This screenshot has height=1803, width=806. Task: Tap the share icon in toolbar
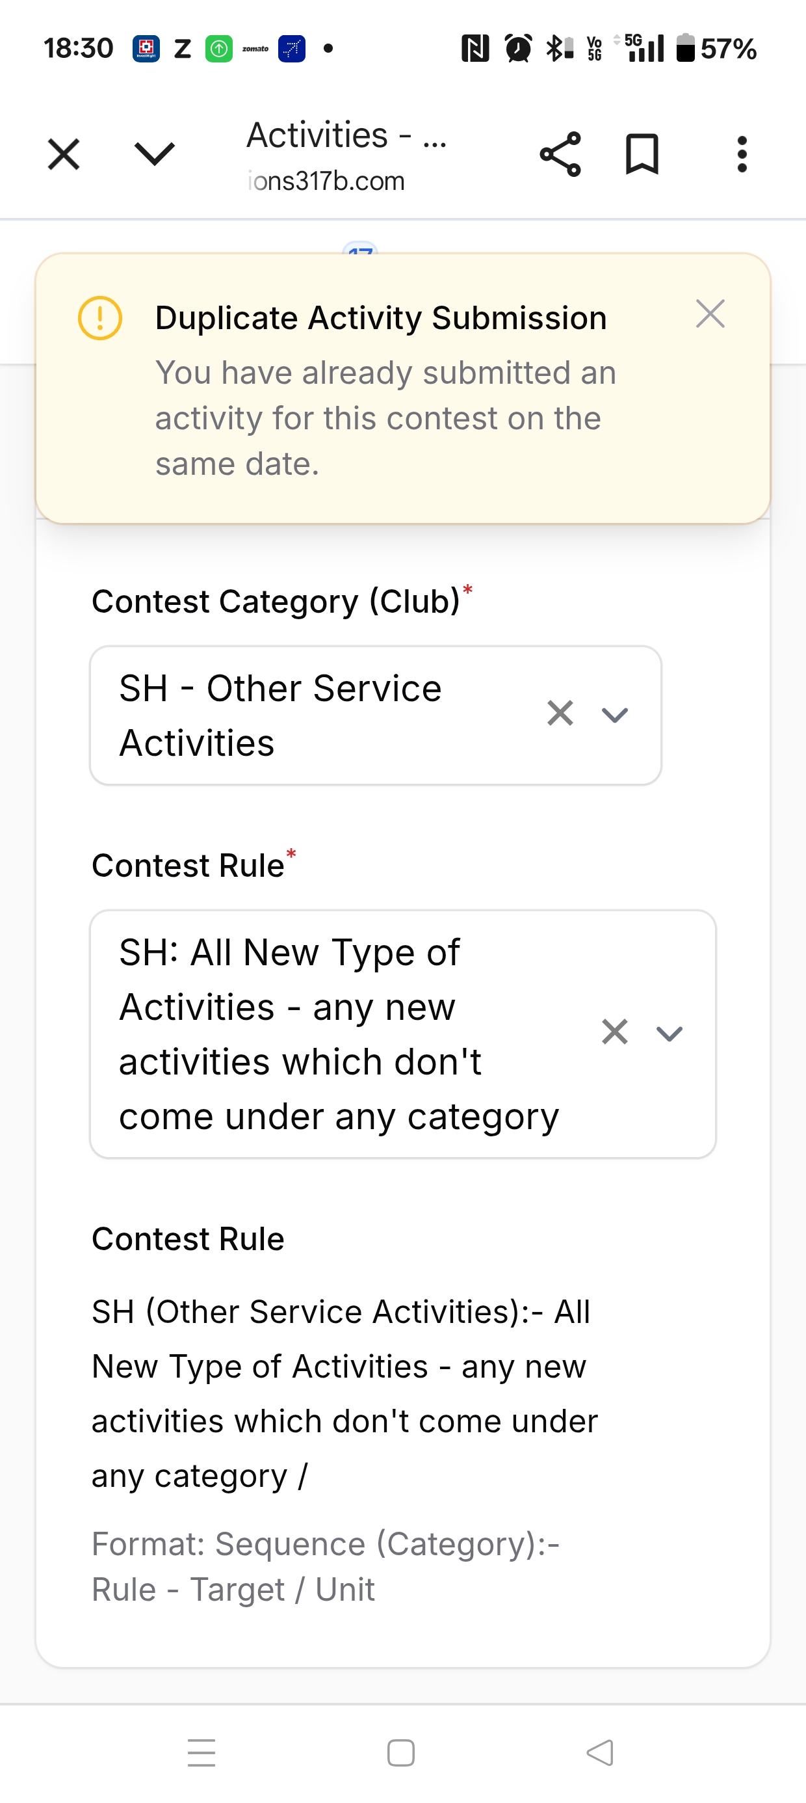tap(560, 154)
